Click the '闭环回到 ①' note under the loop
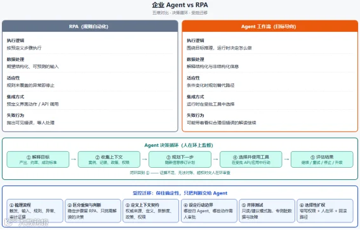The width and height of the screenshot is (360, 230). pyautogui.click(x=180, y=173)
